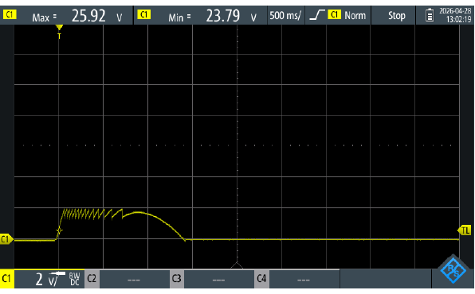Image resolution: width=475 pixels, height=294 pixels.
Task: Open the battery status icon
Action: pos(430,15)
